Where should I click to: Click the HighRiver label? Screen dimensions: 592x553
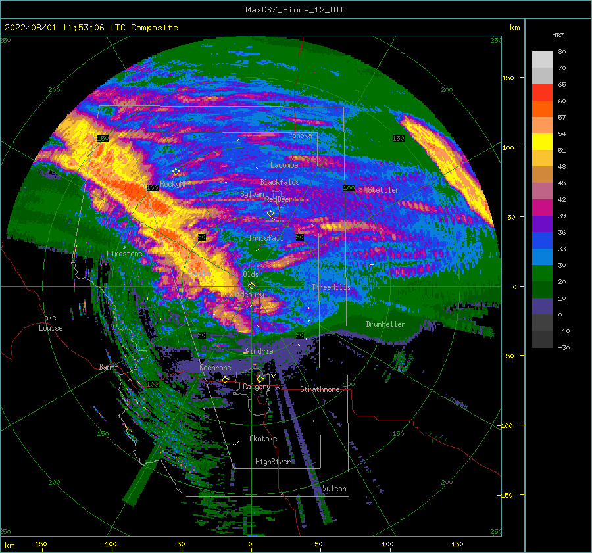tap(273, 462)
